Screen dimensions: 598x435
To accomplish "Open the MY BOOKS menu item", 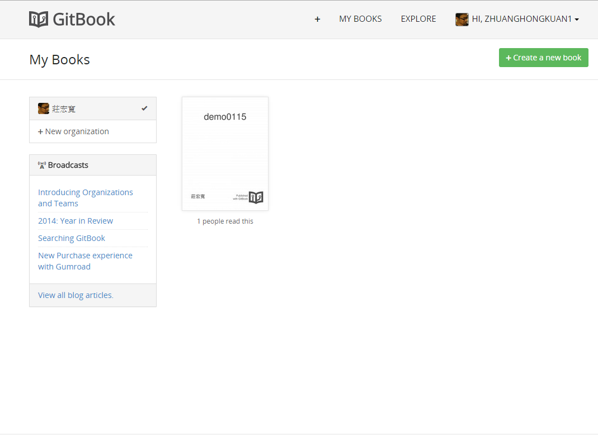I will [x=360, y=19].
